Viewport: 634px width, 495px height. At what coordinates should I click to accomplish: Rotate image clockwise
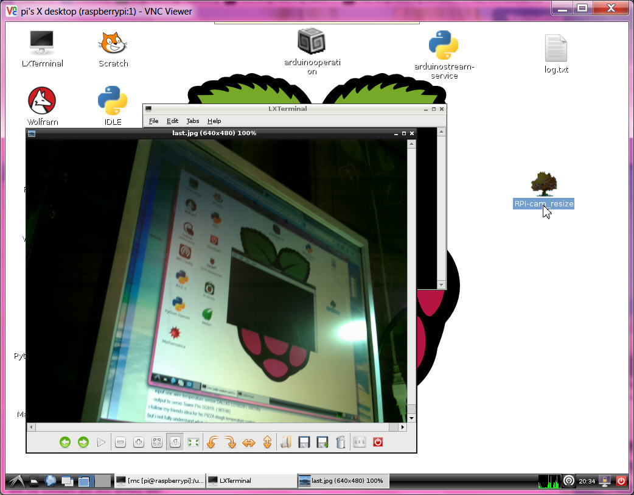pyautogui.click(x=230, y=443)
